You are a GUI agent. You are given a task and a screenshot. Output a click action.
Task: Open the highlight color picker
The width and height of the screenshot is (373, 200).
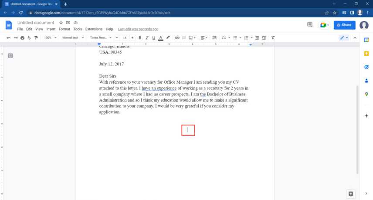[x=168, y=37]
